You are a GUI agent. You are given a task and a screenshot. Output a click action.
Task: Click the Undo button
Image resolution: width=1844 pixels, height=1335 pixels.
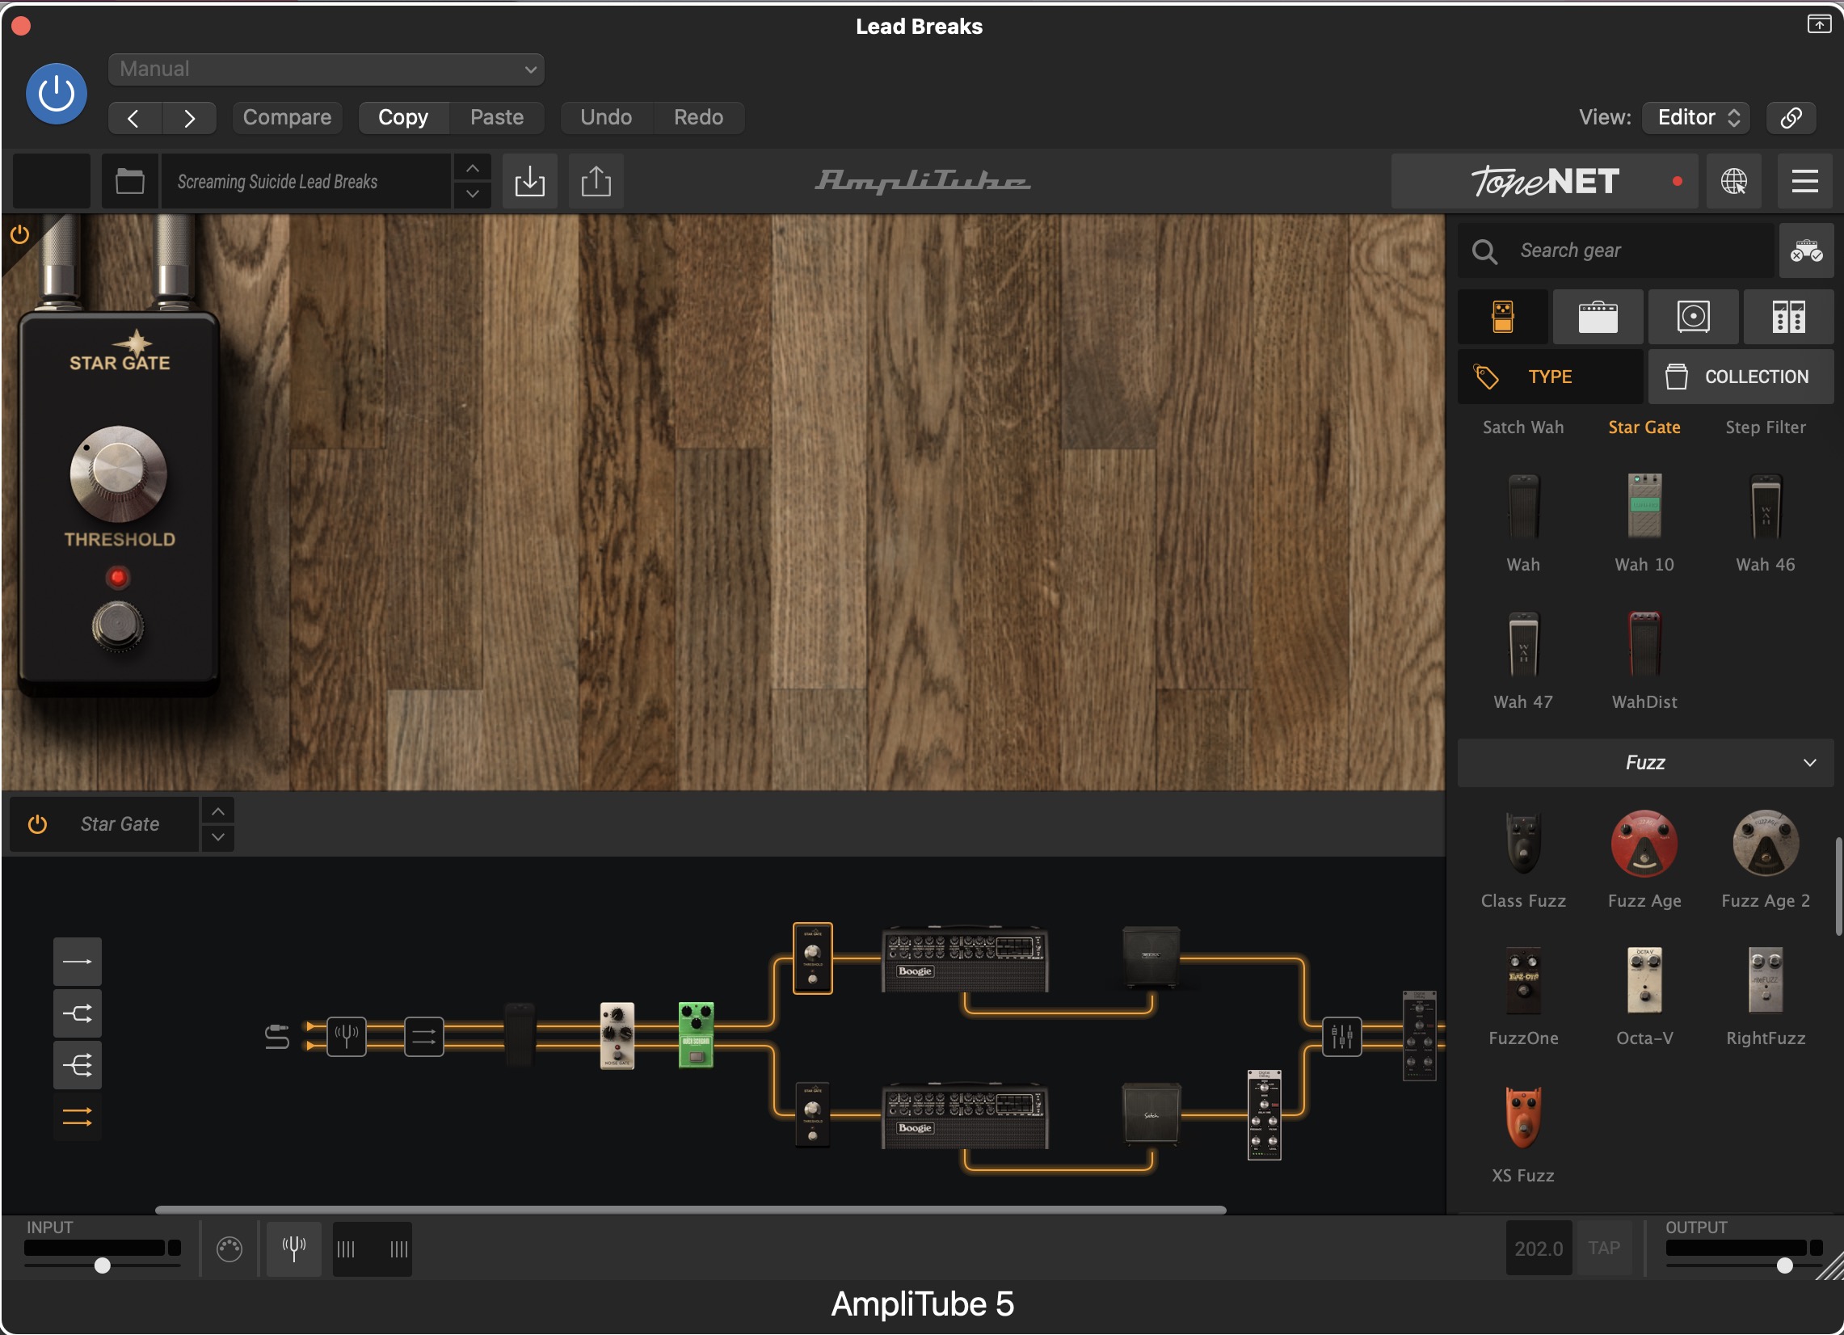click(x=606, y=118)
